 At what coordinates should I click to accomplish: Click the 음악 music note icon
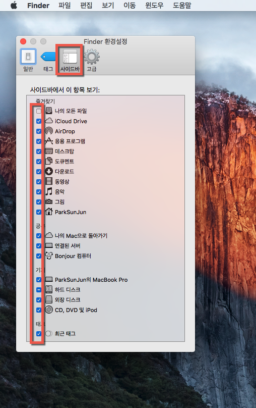[49, 191]
